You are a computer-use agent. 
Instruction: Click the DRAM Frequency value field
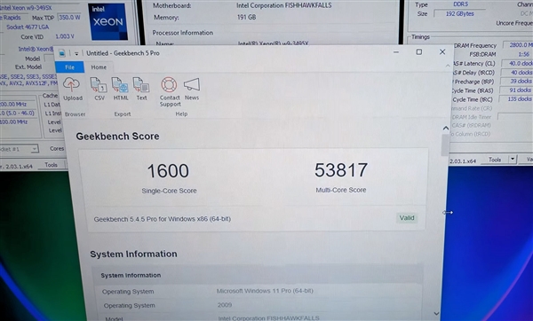pyautogui.click(x=518, y=45)
